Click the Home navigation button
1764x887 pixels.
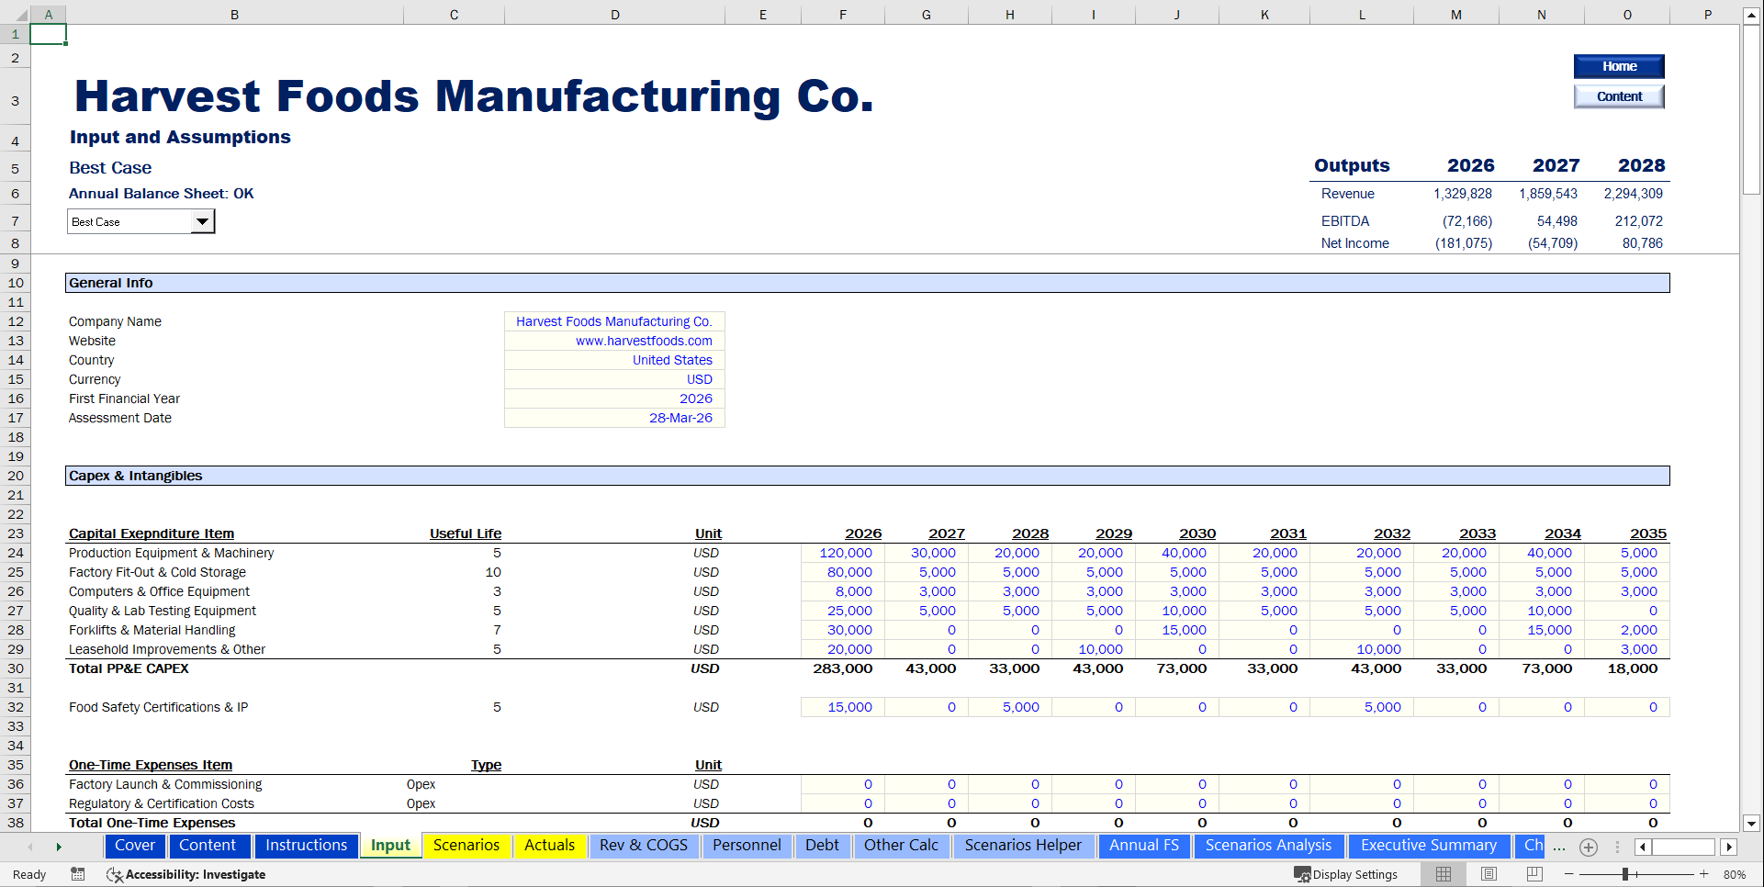click(x=1619, y=66)
